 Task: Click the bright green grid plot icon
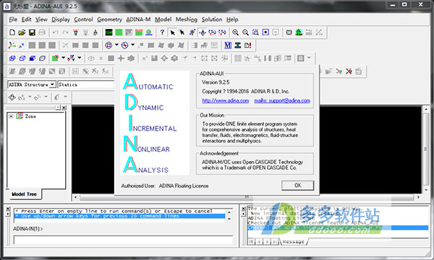[119, 32]
